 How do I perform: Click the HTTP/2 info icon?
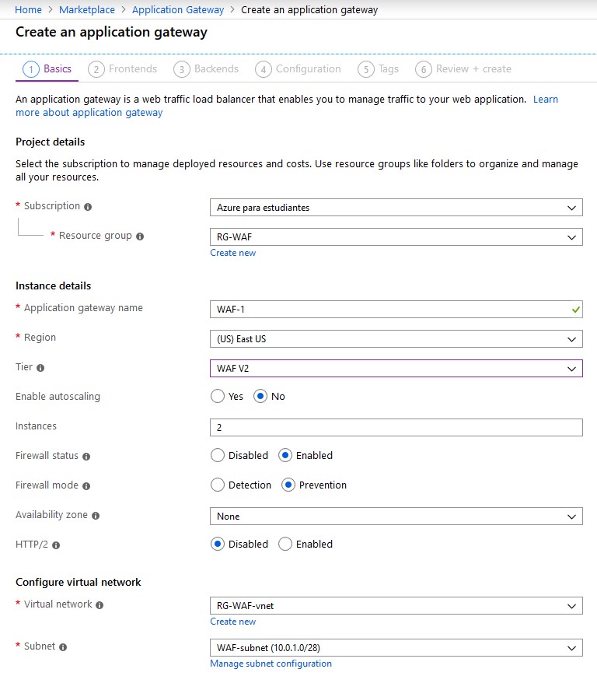pyautogui.click(x=57, y=545)
